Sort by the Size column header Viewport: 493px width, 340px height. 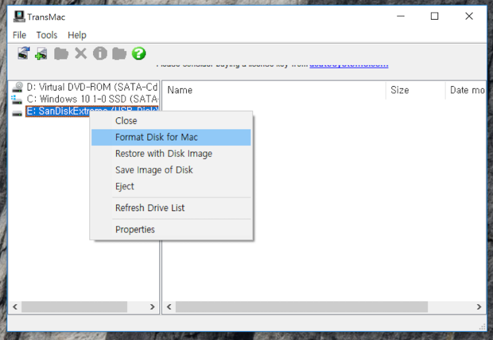(x=415, y=91)
